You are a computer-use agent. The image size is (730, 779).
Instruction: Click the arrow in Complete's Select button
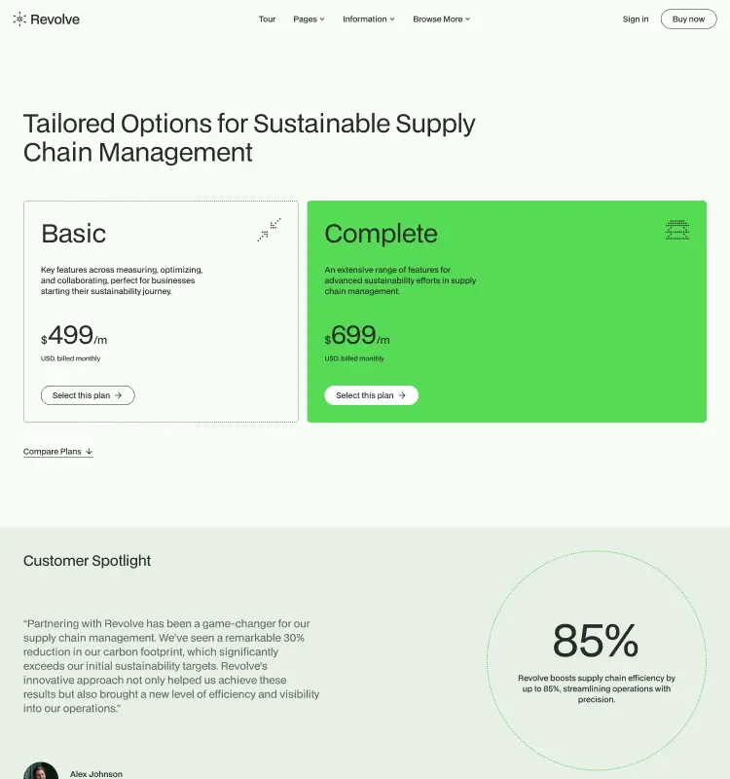[402, 395]
